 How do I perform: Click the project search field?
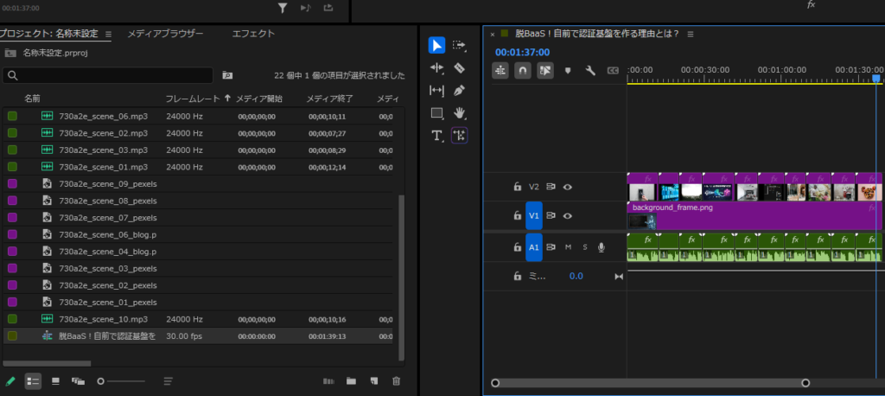(108, 75)
